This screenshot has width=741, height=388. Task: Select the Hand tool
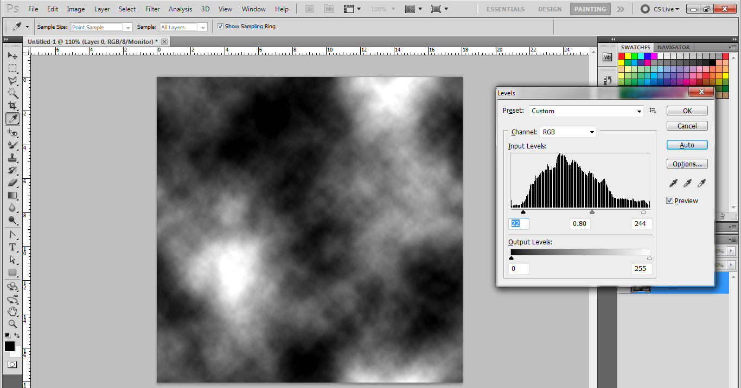12,312
